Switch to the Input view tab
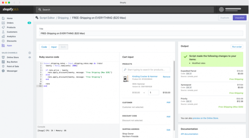This screenshot has width=249, height=138. [54, 47]
